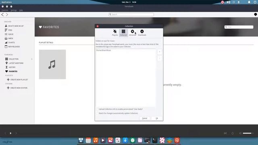The image size is (258, 145).
Task: Click Cancel in Collection dialog
Action: pyautogui.click(x=144, y=118)
